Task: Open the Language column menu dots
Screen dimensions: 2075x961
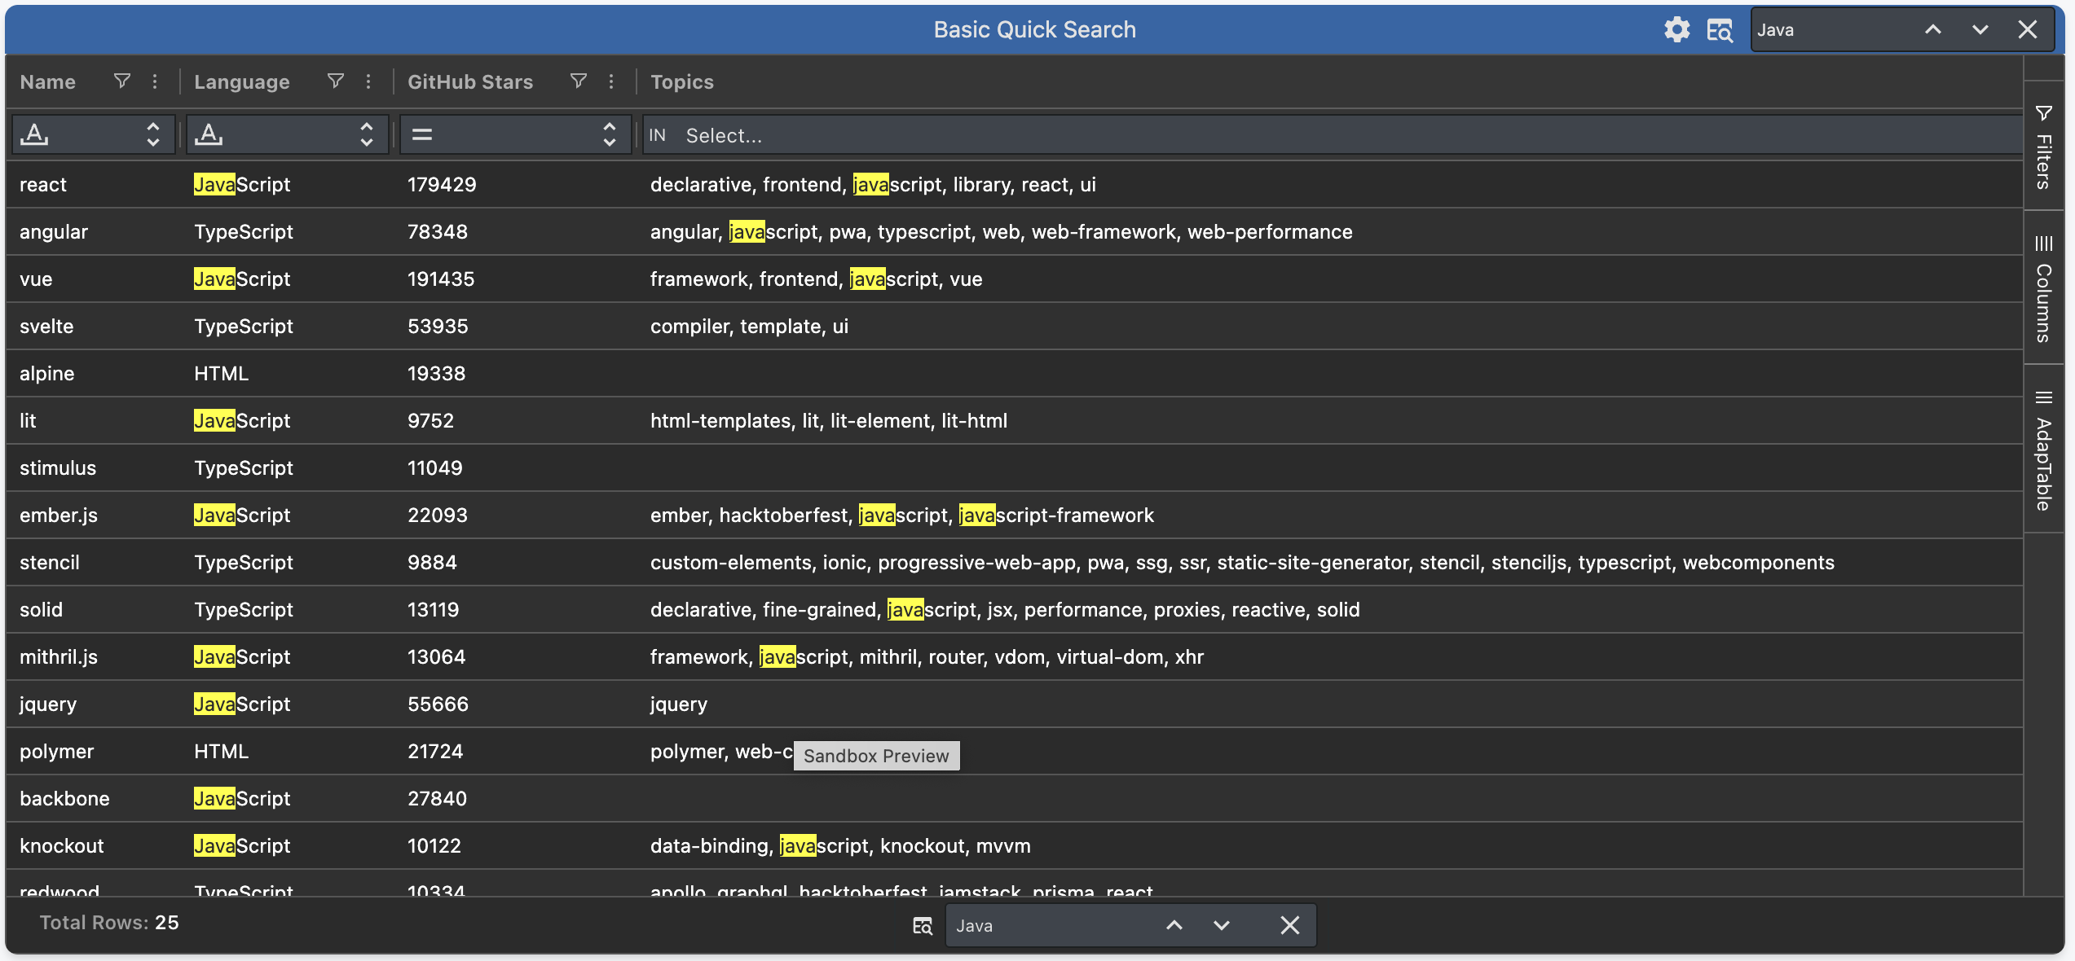Action: tap(368, 81)
